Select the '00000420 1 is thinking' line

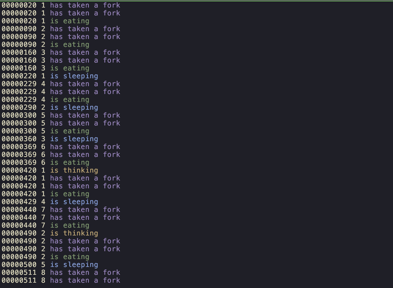click(50, 170)
